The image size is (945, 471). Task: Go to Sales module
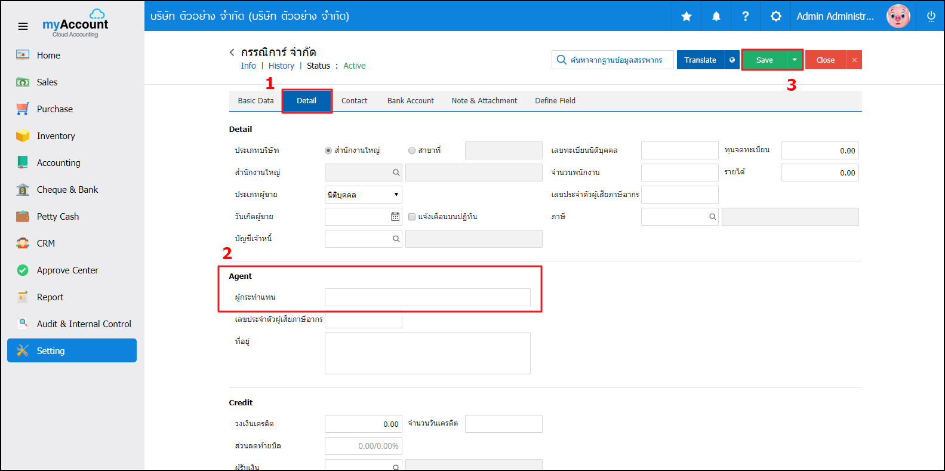pyautogui.click(x=47, y=82)
